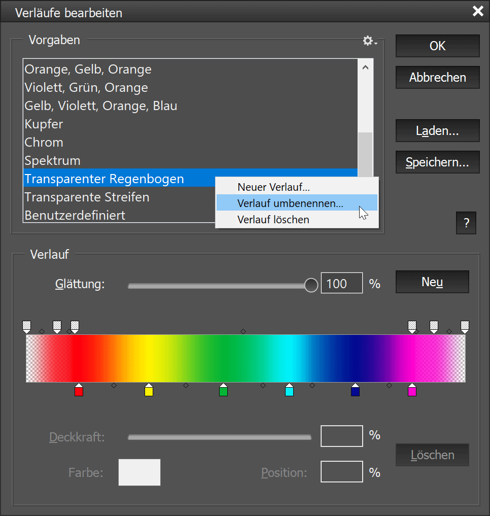Select the leftmost opacity stop marker

point(27,326)
